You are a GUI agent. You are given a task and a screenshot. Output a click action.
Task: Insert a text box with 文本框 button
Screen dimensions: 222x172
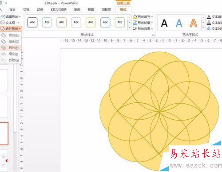pyautogui.click(x=8, y=23)
